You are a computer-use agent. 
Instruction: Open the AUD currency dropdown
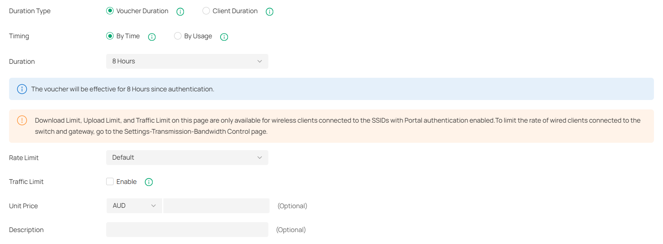(134, 206)
